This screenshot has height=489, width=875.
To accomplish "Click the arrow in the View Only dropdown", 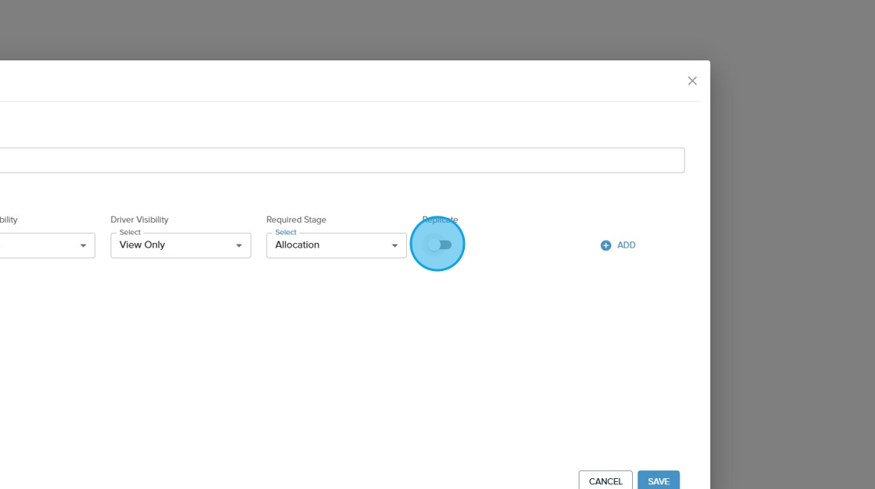I will (239, 246).
